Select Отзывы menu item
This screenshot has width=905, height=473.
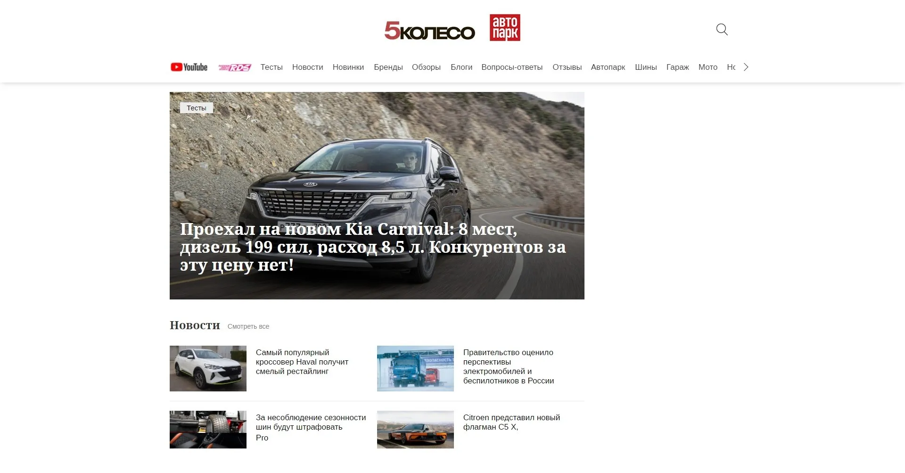(x=567, y=67)
